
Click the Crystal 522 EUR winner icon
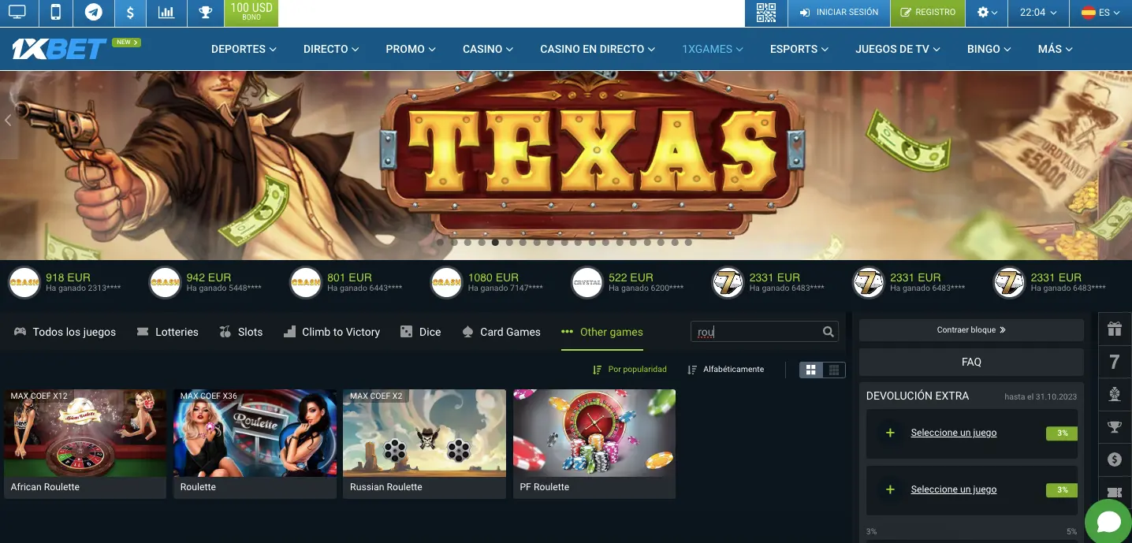pos(587,282)
